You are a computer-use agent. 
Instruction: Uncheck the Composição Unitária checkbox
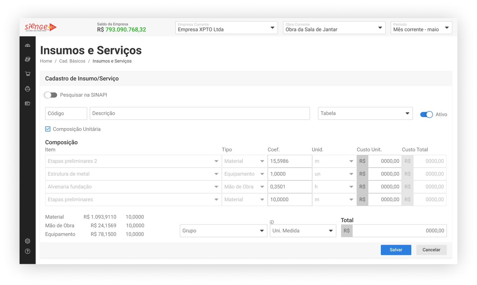[x=48, y=129]
